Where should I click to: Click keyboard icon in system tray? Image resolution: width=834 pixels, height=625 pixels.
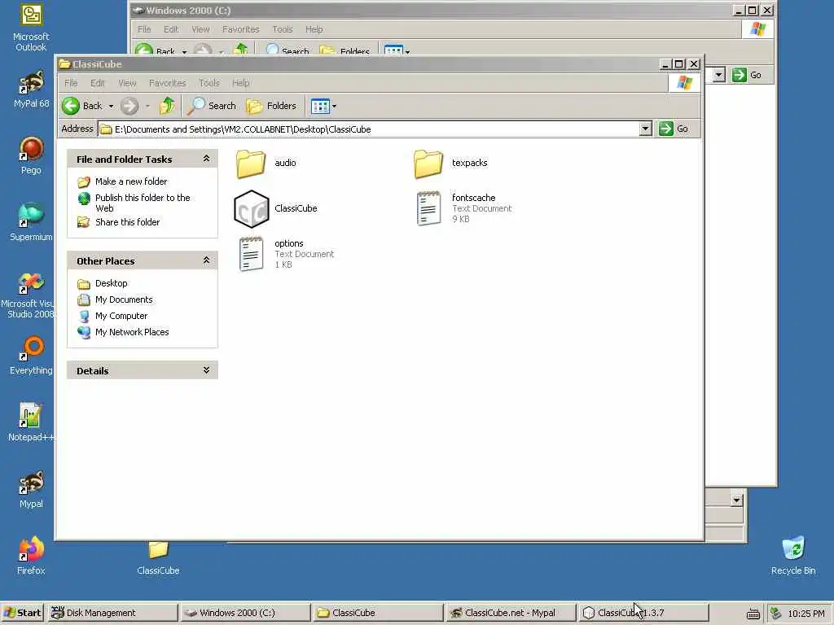click(x=753, y=614)
